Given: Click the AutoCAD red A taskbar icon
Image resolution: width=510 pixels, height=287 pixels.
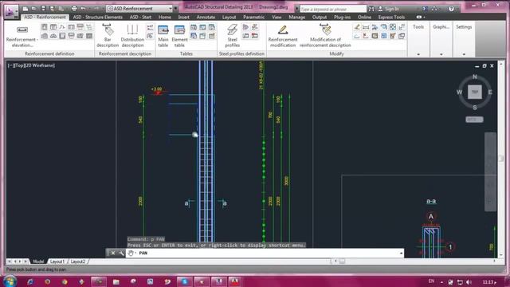Looking at the screenshot, I should pyautogui.click(x=235, y=281).
